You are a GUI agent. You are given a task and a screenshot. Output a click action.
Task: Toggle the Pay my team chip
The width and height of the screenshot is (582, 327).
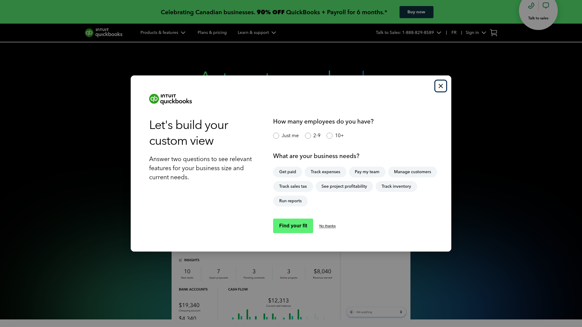(367, 172)
